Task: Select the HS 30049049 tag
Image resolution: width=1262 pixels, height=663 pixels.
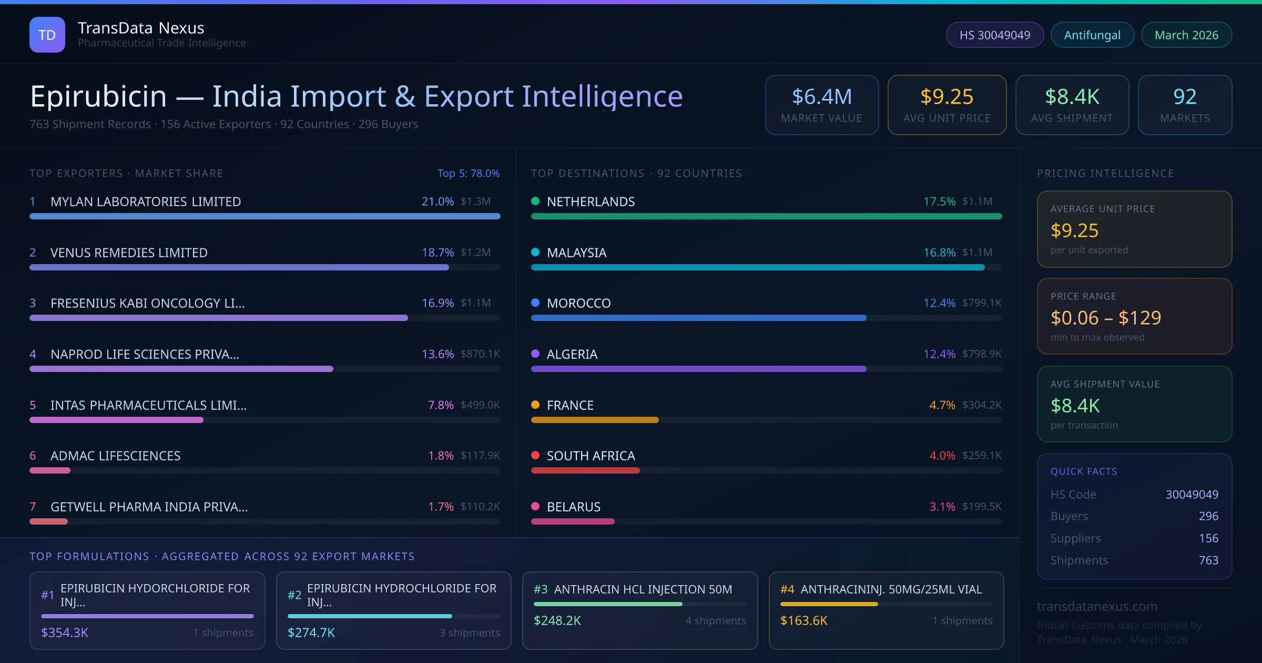Action: click(994, 35)
